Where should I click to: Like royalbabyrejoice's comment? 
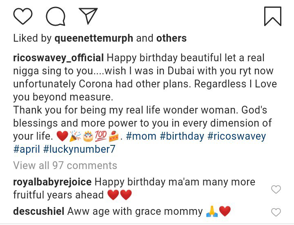[x=276, y=189]
